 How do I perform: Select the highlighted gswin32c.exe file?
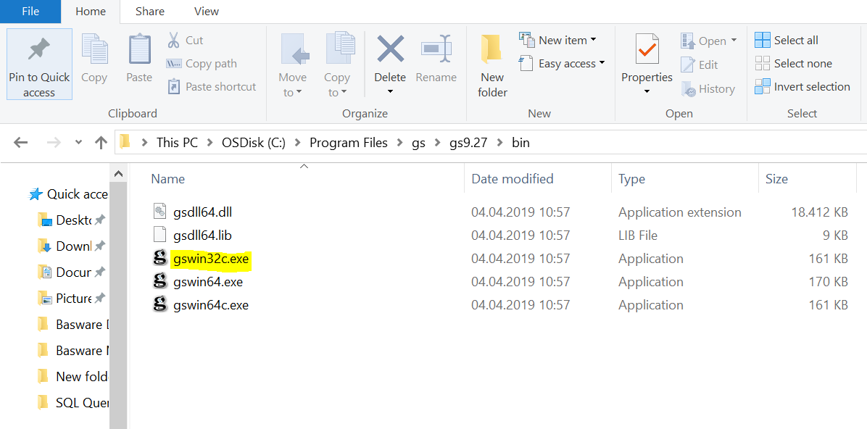tap(212, 259)
